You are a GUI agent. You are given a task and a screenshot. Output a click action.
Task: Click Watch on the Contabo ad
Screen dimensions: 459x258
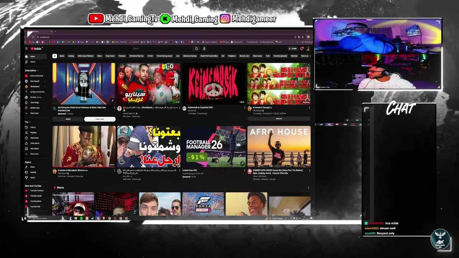point(68,119)
